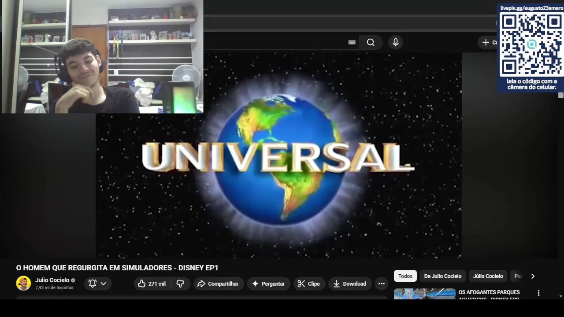Click the Create plus button
This screenshot has height=317, width=564.
488,42
